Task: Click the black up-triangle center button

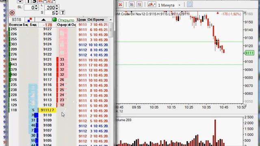Action: coord(43,20)
